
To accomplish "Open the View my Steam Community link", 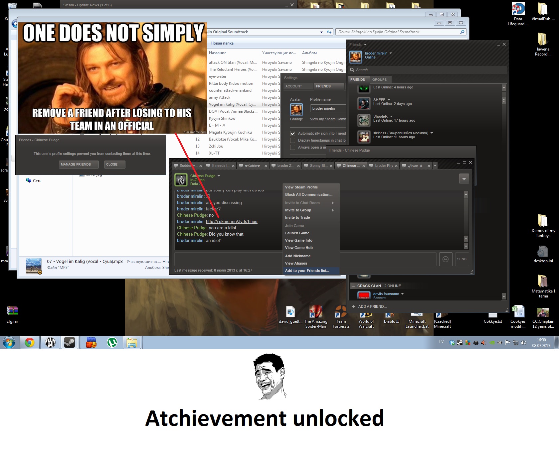I will tap(328, 119).
